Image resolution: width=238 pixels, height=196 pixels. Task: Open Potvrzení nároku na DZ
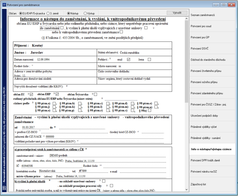pyautogui.click(x=212, y=171)
